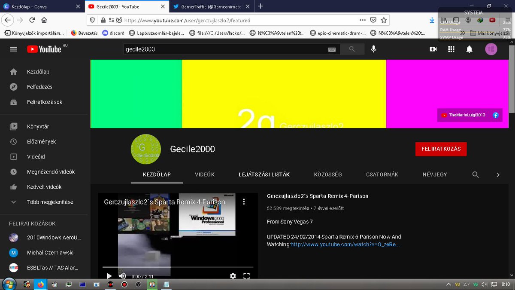Open the on-screen keyboard icon in search box
The image size is (515, 290).
pos(332,49)
